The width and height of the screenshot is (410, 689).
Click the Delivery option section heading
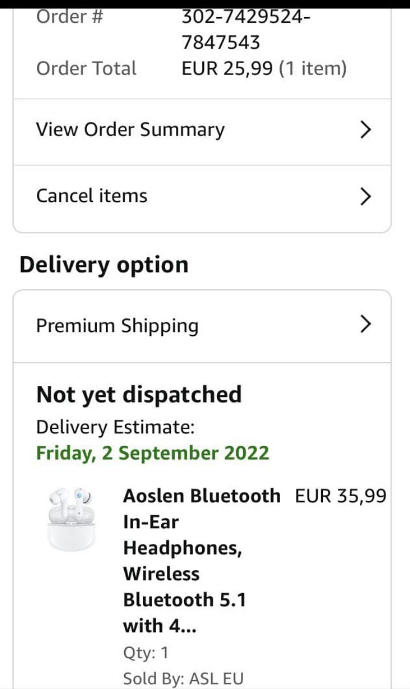tap(104, 265)
